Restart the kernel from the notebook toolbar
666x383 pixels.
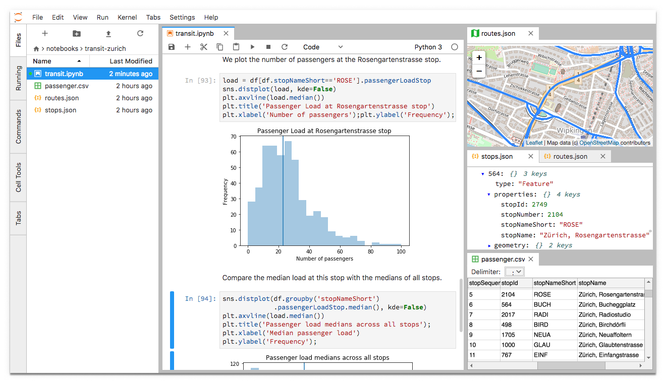coord(284,47)
